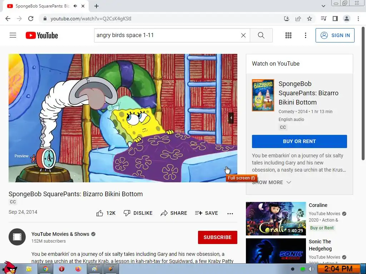Toggle the Chrome side panel icon
This screenshot has width=366, height=274.
tap(335, 19)
